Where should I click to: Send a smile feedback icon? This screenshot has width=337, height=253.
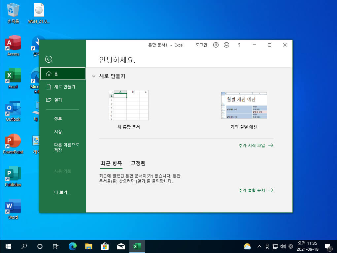216,45
